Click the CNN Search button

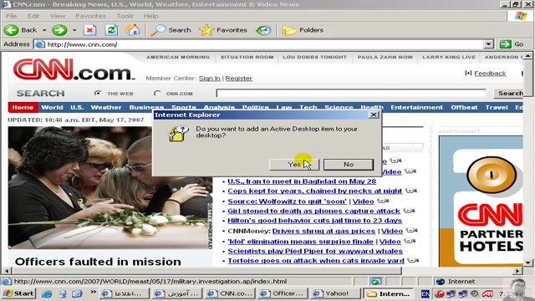click(x=509, y=93)
